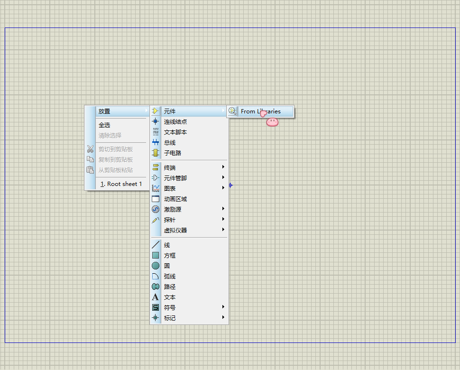Click the box icon beside 方框

[155, 255]
